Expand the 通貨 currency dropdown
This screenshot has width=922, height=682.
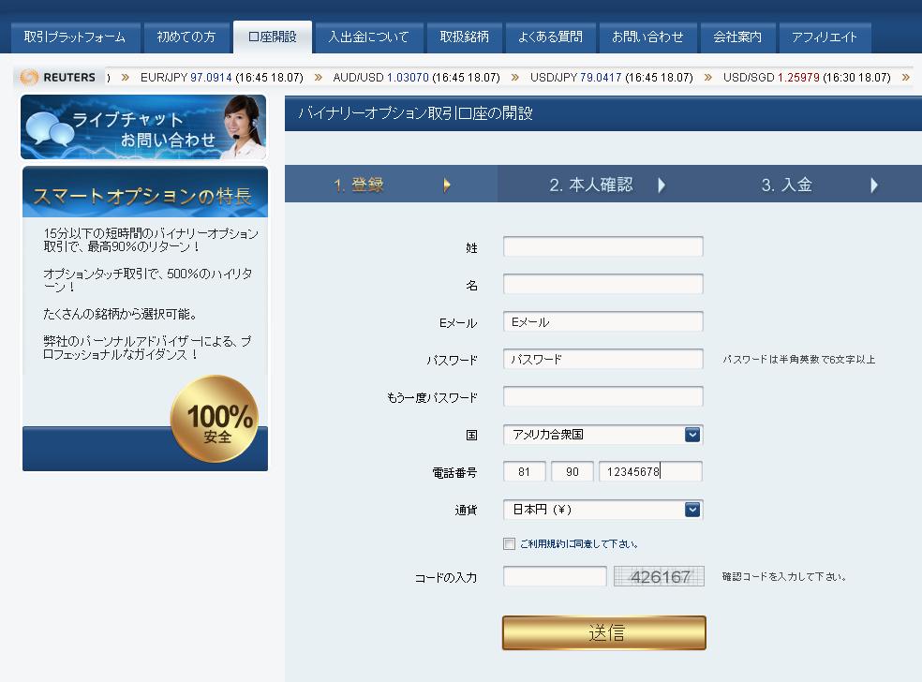click(692, 510)
